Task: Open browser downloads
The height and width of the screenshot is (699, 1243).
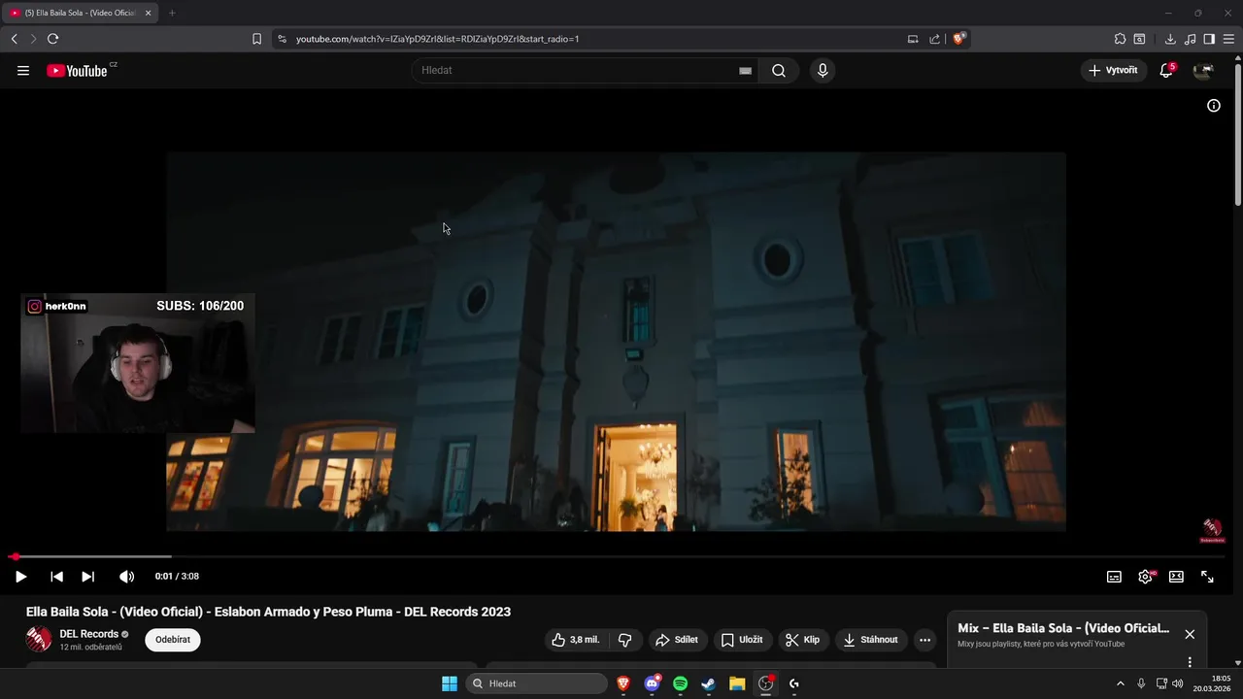Action: [1170, 39]
